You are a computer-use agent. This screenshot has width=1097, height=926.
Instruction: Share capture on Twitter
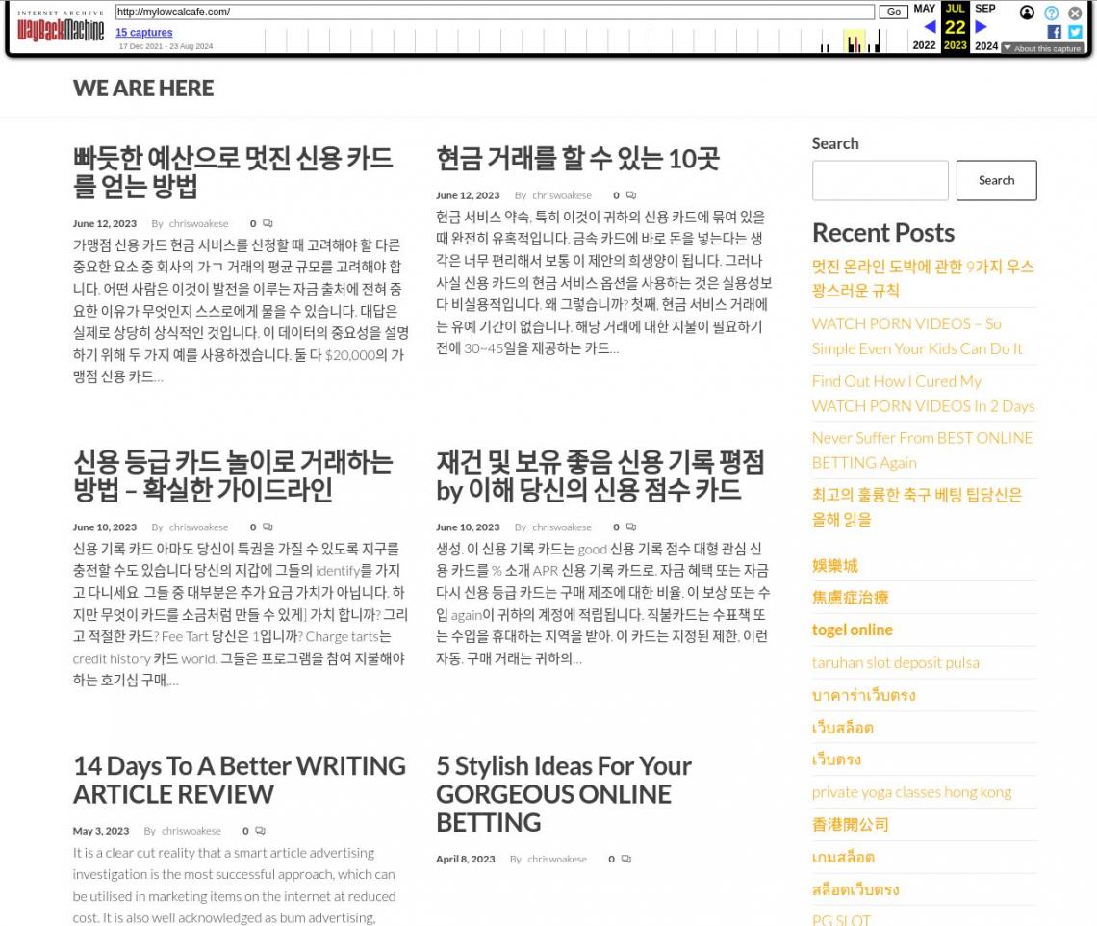coord(1075,32)
